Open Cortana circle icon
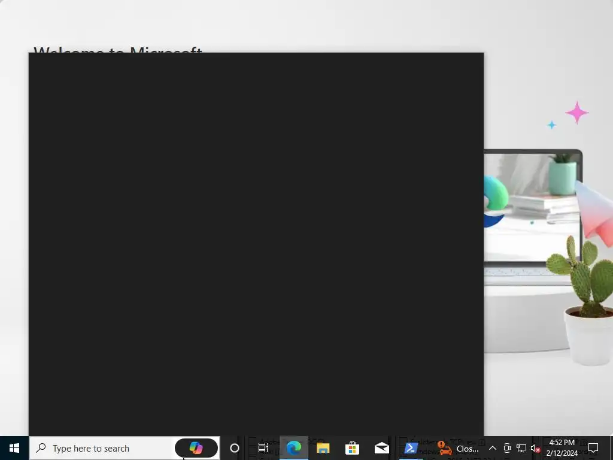Viewport: 613px width, 460px height. 235,448
